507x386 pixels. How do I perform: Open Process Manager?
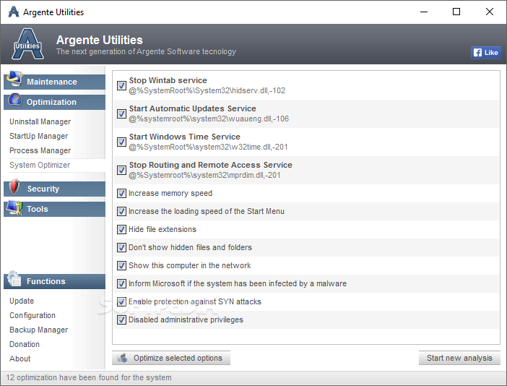[x=40, y=151]
